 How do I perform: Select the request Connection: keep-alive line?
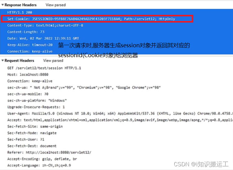(30, 81)
